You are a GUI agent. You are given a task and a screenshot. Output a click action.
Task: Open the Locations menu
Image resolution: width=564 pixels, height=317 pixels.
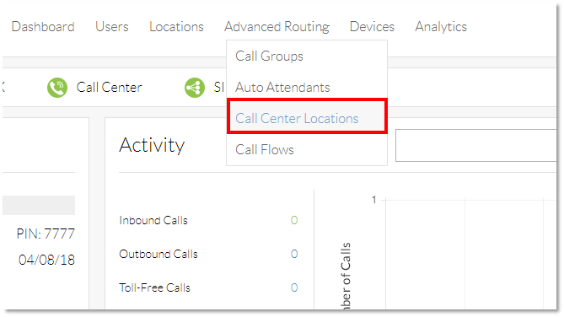point(176,27)
